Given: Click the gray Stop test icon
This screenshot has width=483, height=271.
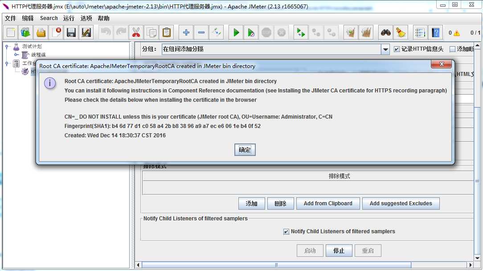Looking at the screenshot, I should [266, 32].
